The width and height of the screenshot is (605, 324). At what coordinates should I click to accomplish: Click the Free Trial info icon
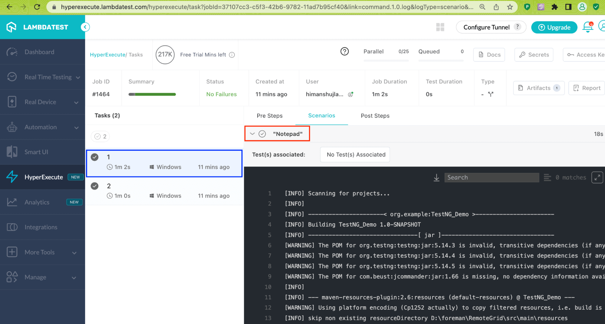click(232, 55)
